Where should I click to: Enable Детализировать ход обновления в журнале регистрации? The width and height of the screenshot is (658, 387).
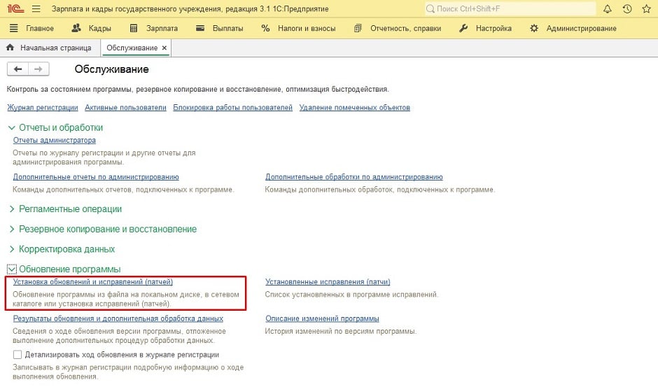(17, 355)
